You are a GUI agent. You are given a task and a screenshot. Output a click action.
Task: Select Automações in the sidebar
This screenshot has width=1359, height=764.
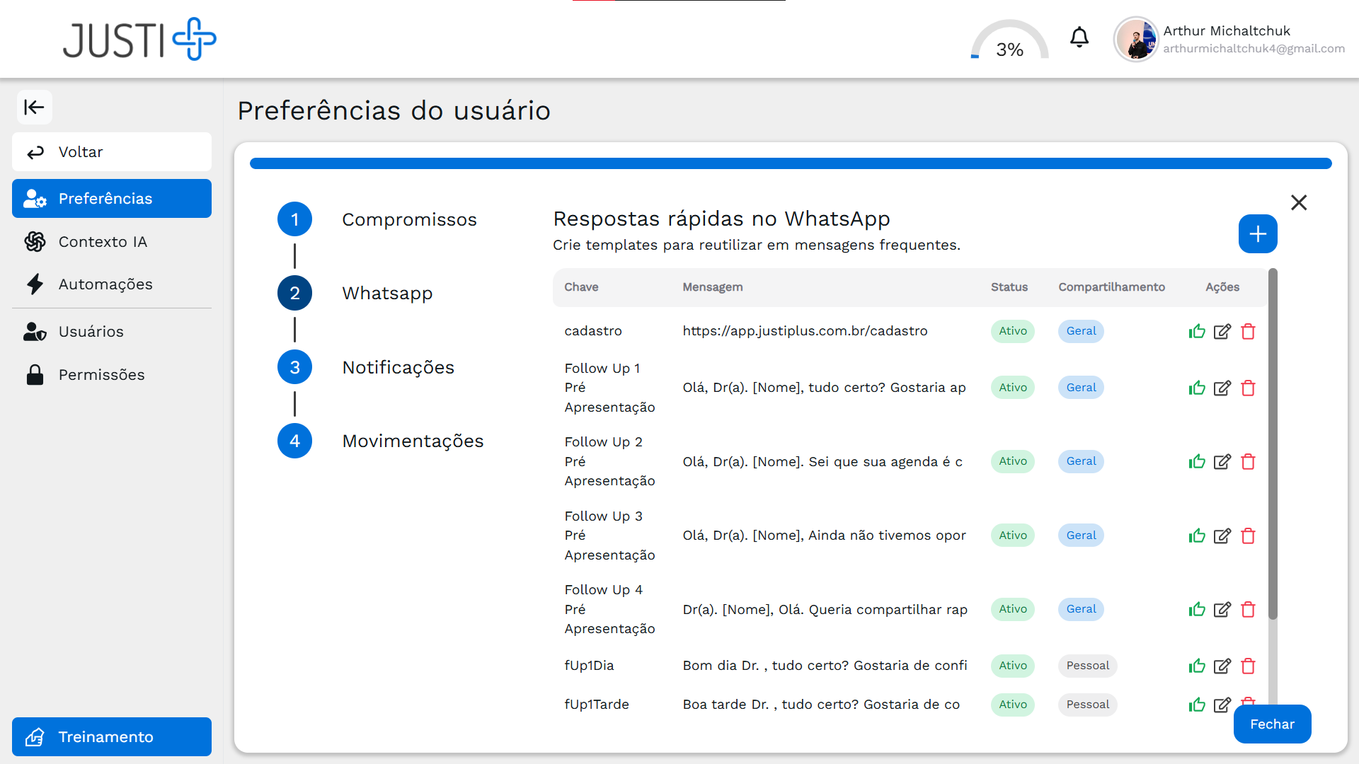pyautogui.click(x=105, y=284)
